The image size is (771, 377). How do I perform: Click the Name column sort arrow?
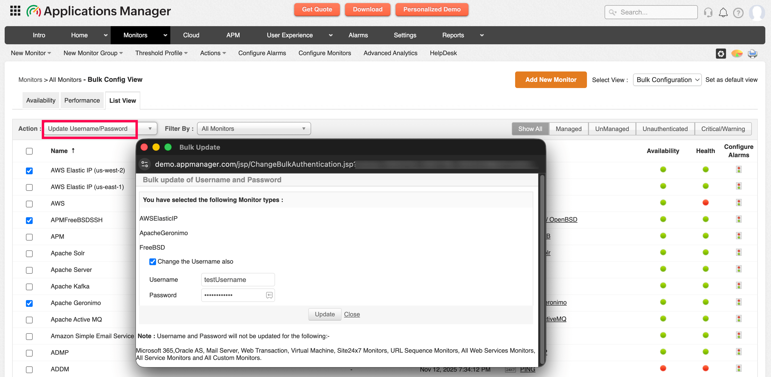73,151
